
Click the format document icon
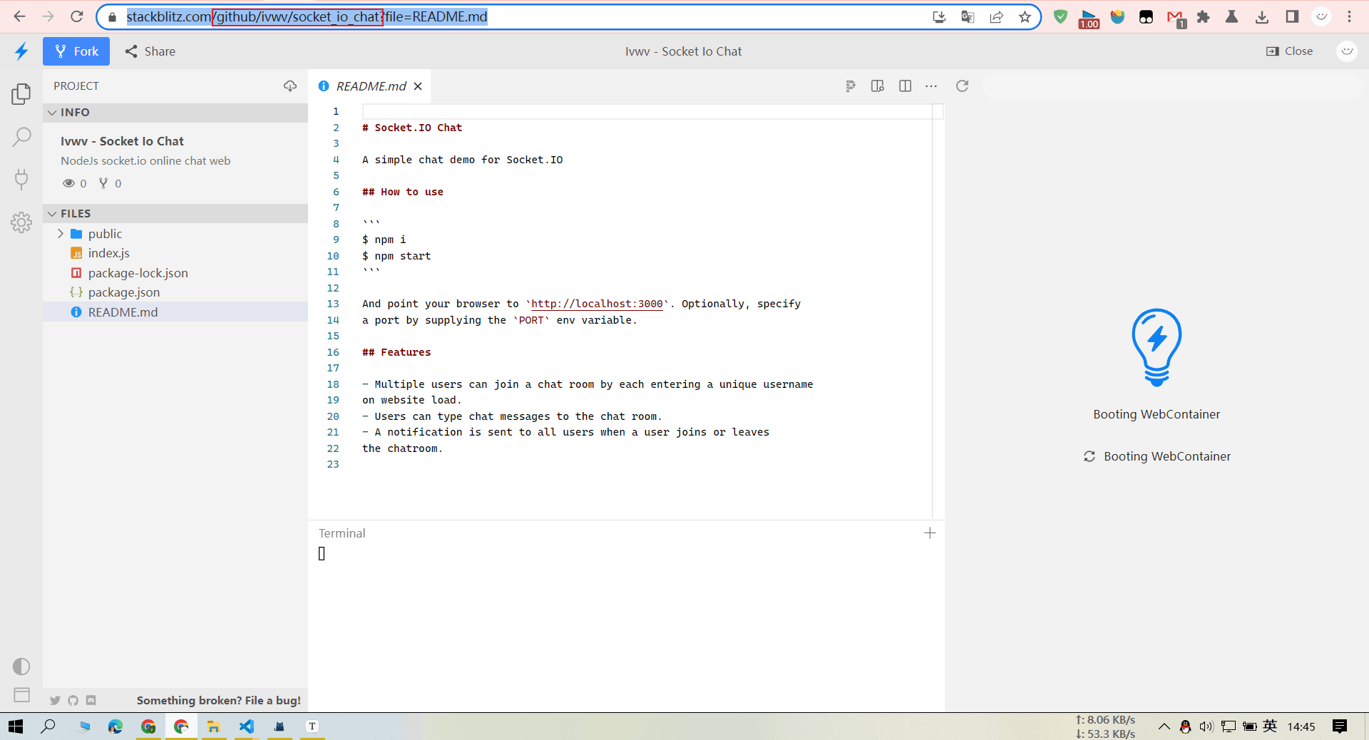(x=850, y=86)
